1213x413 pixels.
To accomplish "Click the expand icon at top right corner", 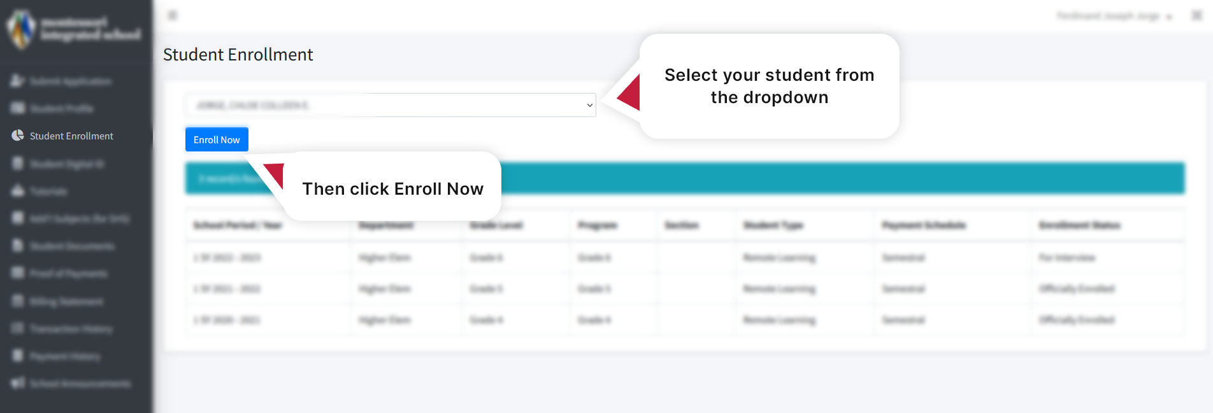I will [1198, 15].
